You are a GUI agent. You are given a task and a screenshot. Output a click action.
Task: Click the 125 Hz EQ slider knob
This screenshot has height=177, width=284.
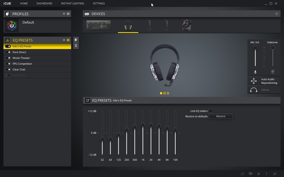pos(118,135)
